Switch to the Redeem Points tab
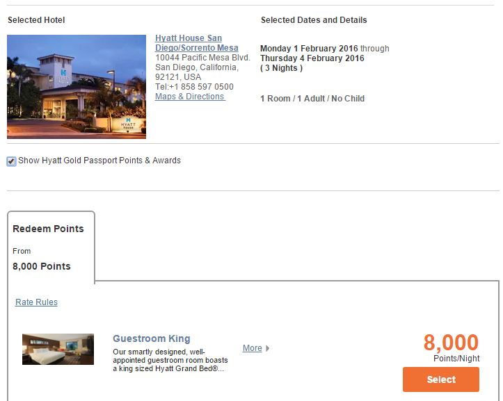This screenshot has width=503, height=401. [x=48, y=229]
